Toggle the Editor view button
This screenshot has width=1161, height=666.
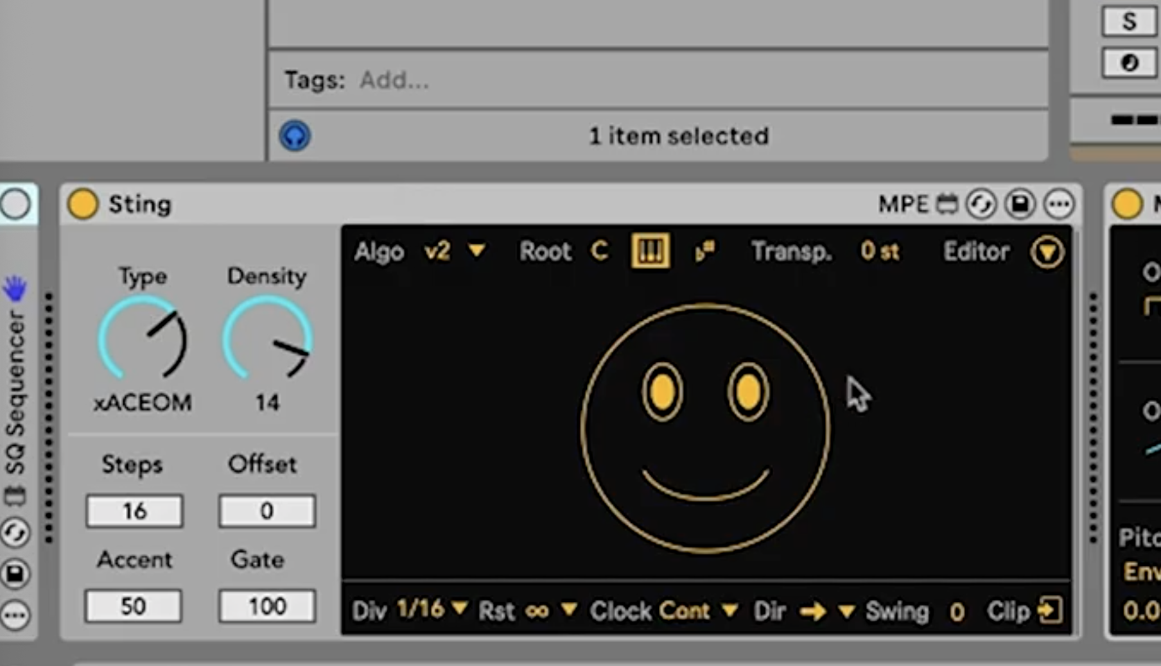click(x=1047, y=252)
